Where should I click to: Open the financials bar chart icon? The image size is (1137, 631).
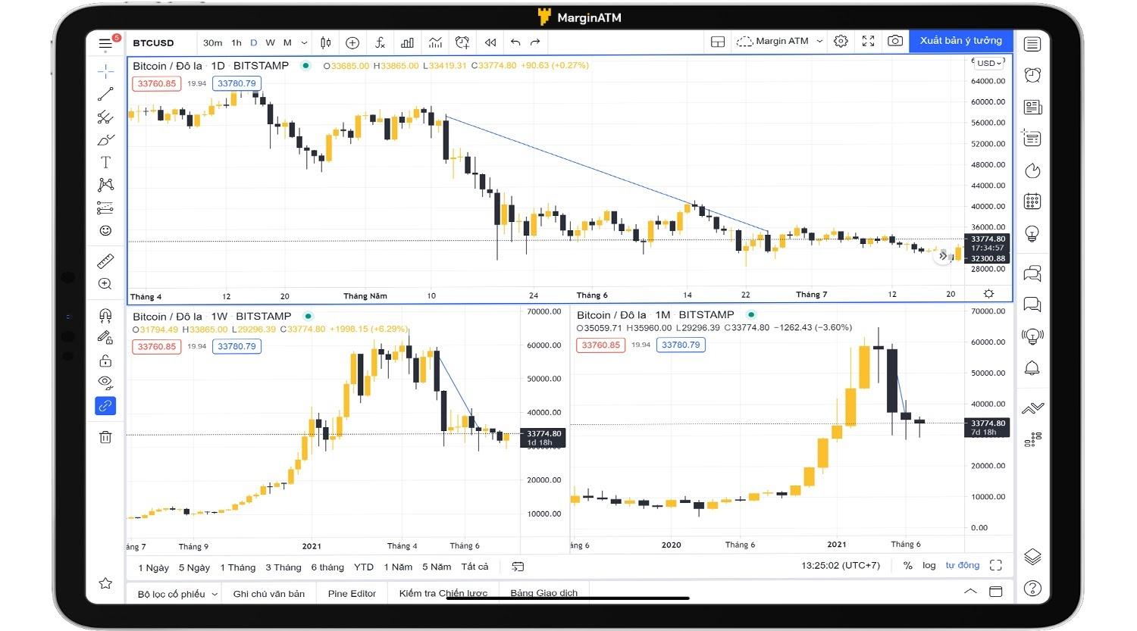(x=407, y=43)
